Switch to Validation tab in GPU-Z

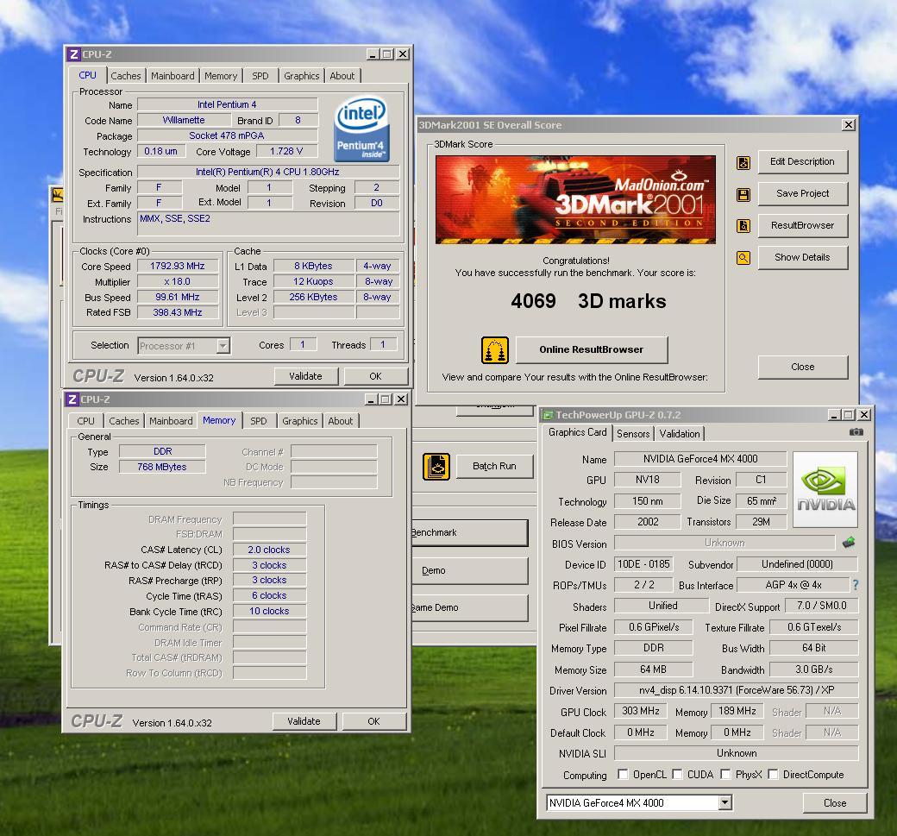pyautogui.click(x=680, y=434)
